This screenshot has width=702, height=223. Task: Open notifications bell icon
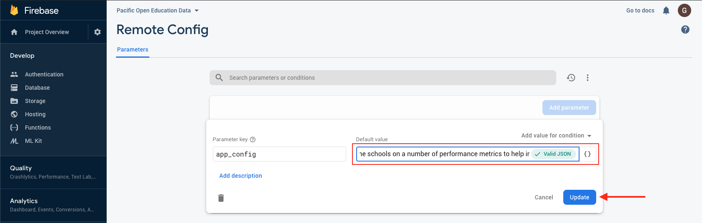tap(666, 10)
